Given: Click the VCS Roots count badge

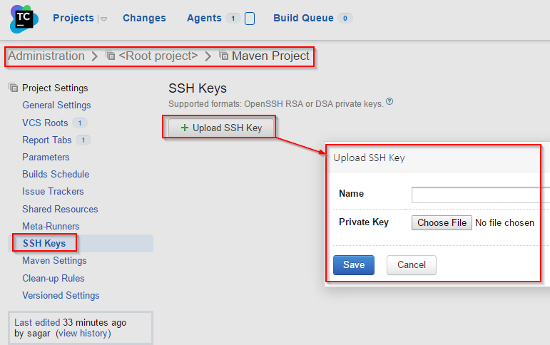Looking at the screenshot, I should pos(80,123).
